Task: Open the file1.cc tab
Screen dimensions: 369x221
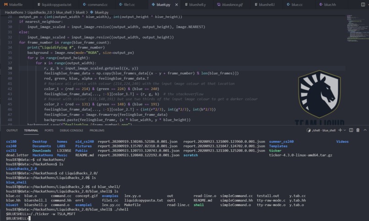Action: [129, 5]
